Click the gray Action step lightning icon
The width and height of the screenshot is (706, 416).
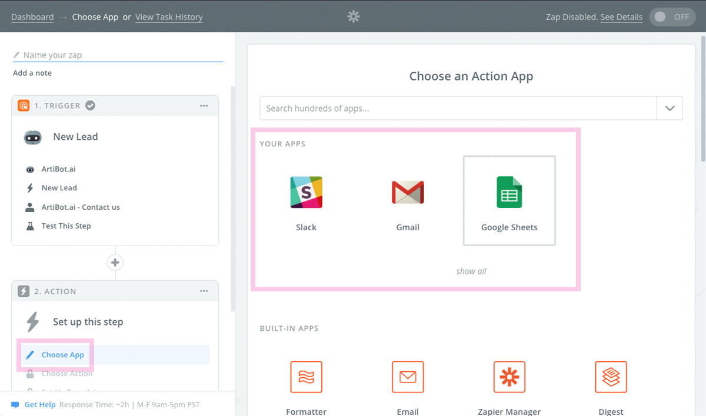pyautogui.click(x=24, y=291)
